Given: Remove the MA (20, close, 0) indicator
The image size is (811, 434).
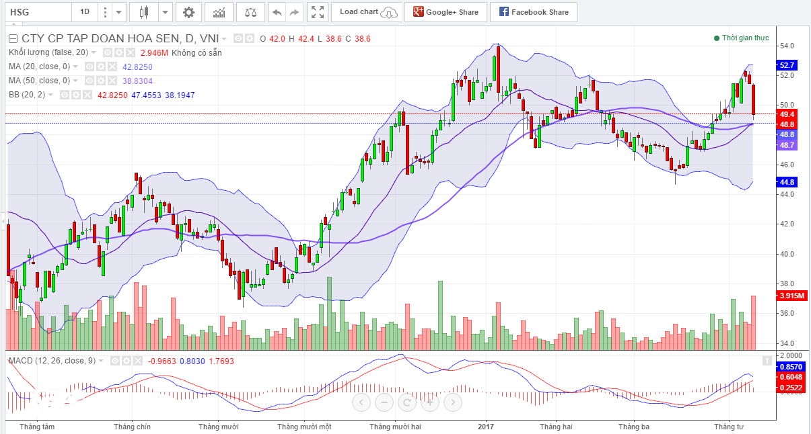Looking at the screenshot, I should pos(112,67).
